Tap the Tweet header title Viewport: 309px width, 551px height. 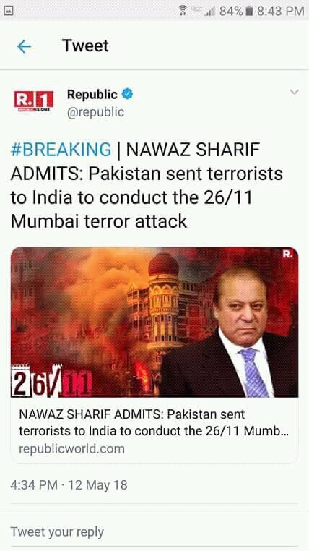point(85,46)
